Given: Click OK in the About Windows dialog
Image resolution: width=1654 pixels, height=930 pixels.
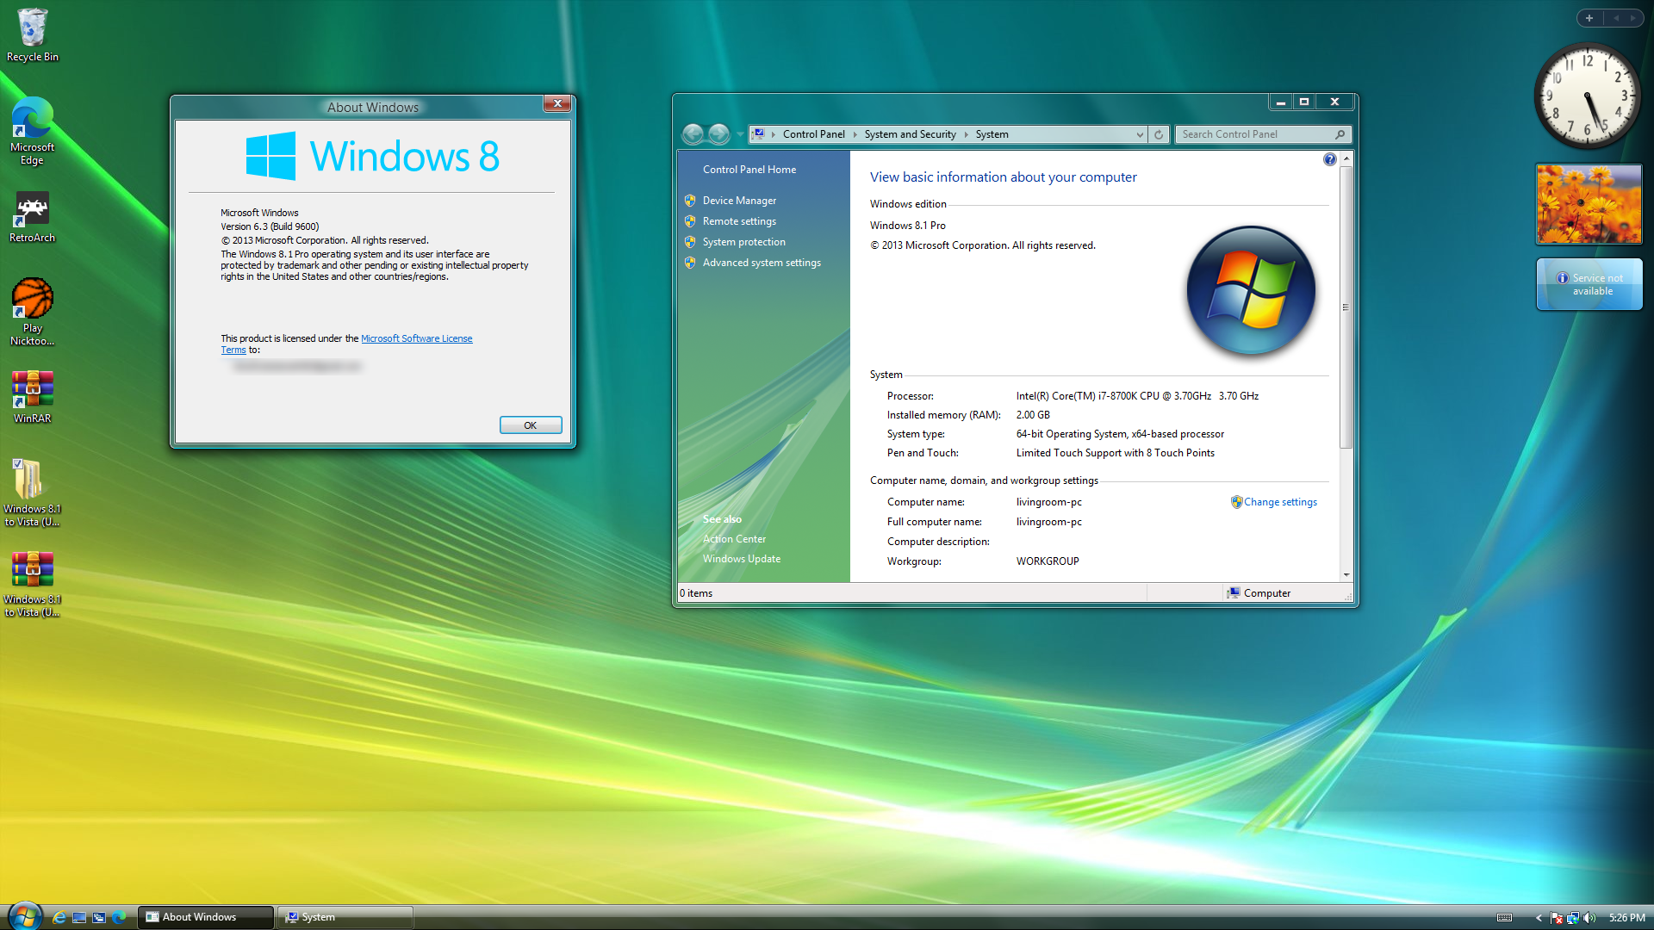Looking at the screenshot, I should click(x=530, y=425).
